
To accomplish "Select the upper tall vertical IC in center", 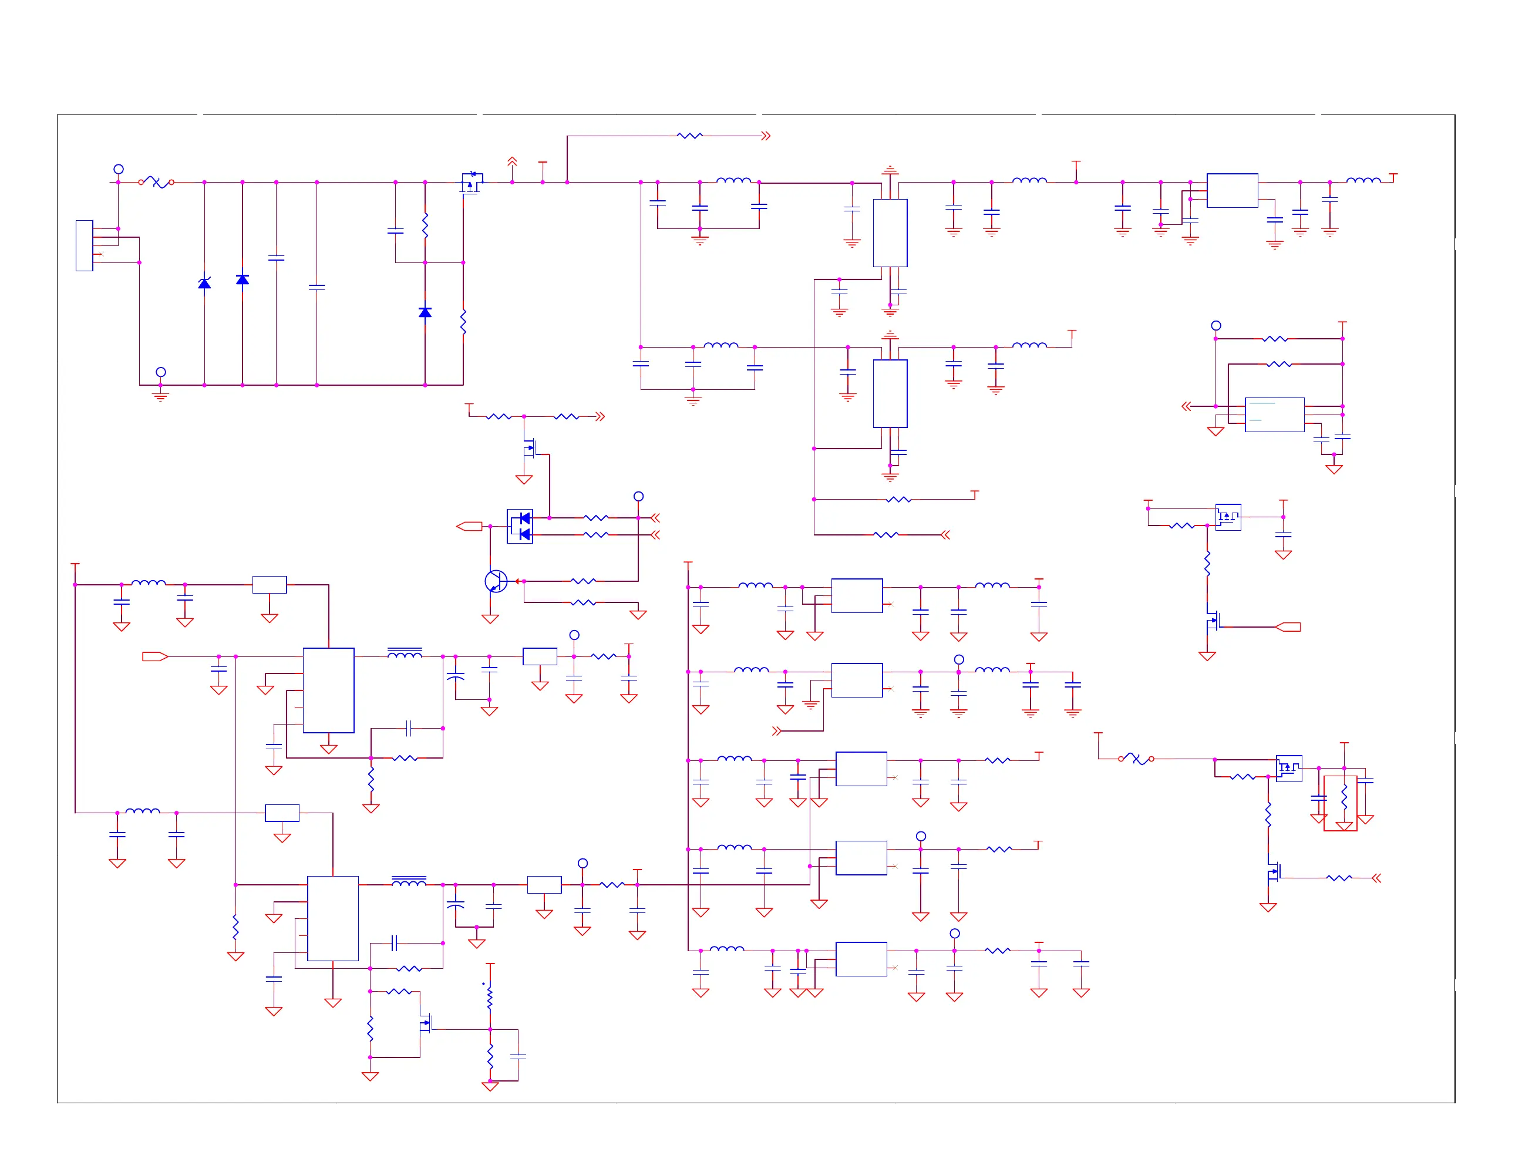I will [x=890, y=233].
